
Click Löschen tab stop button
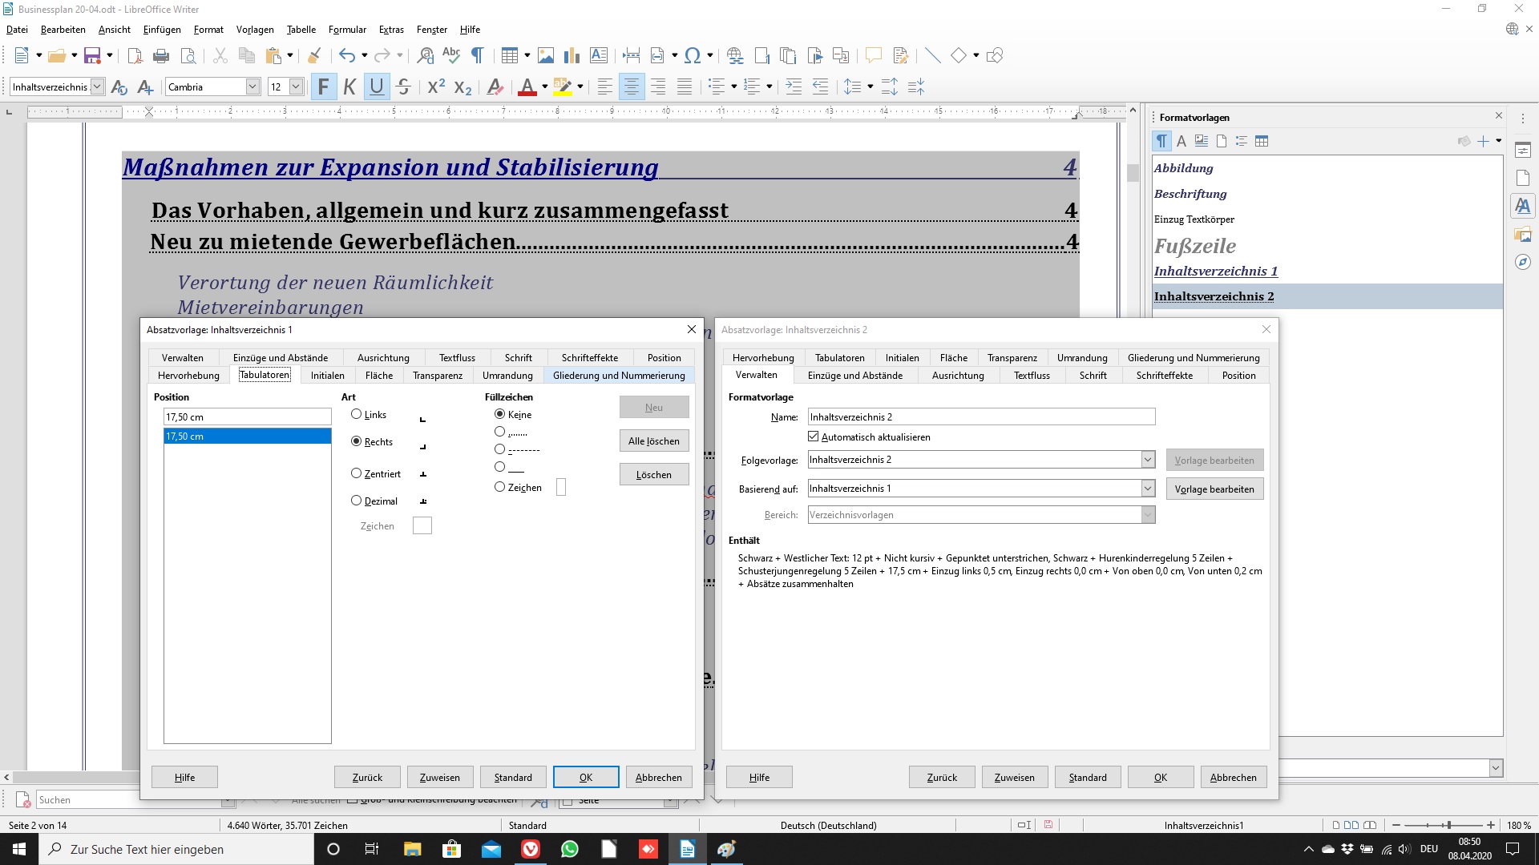click(654, 475)
